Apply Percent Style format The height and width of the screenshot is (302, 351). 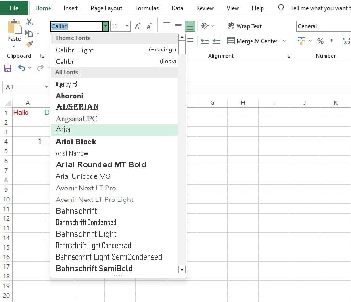click(x=320, y=41)
